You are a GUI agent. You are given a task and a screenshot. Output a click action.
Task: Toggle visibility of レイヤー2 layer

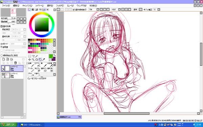(x=3, y=67)
